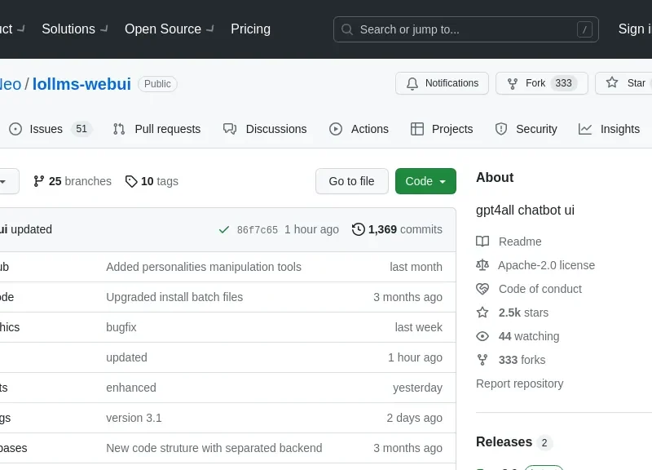Open the green Code dropdown
652x470 pixels.
pos(425,181)
